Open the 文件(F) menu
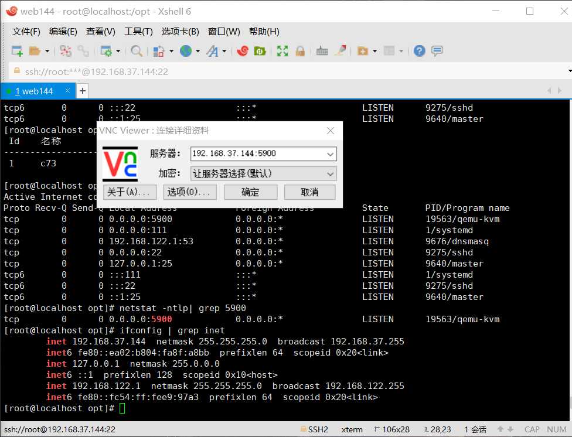Screen dimensions: 572x437 pos(26,32)
